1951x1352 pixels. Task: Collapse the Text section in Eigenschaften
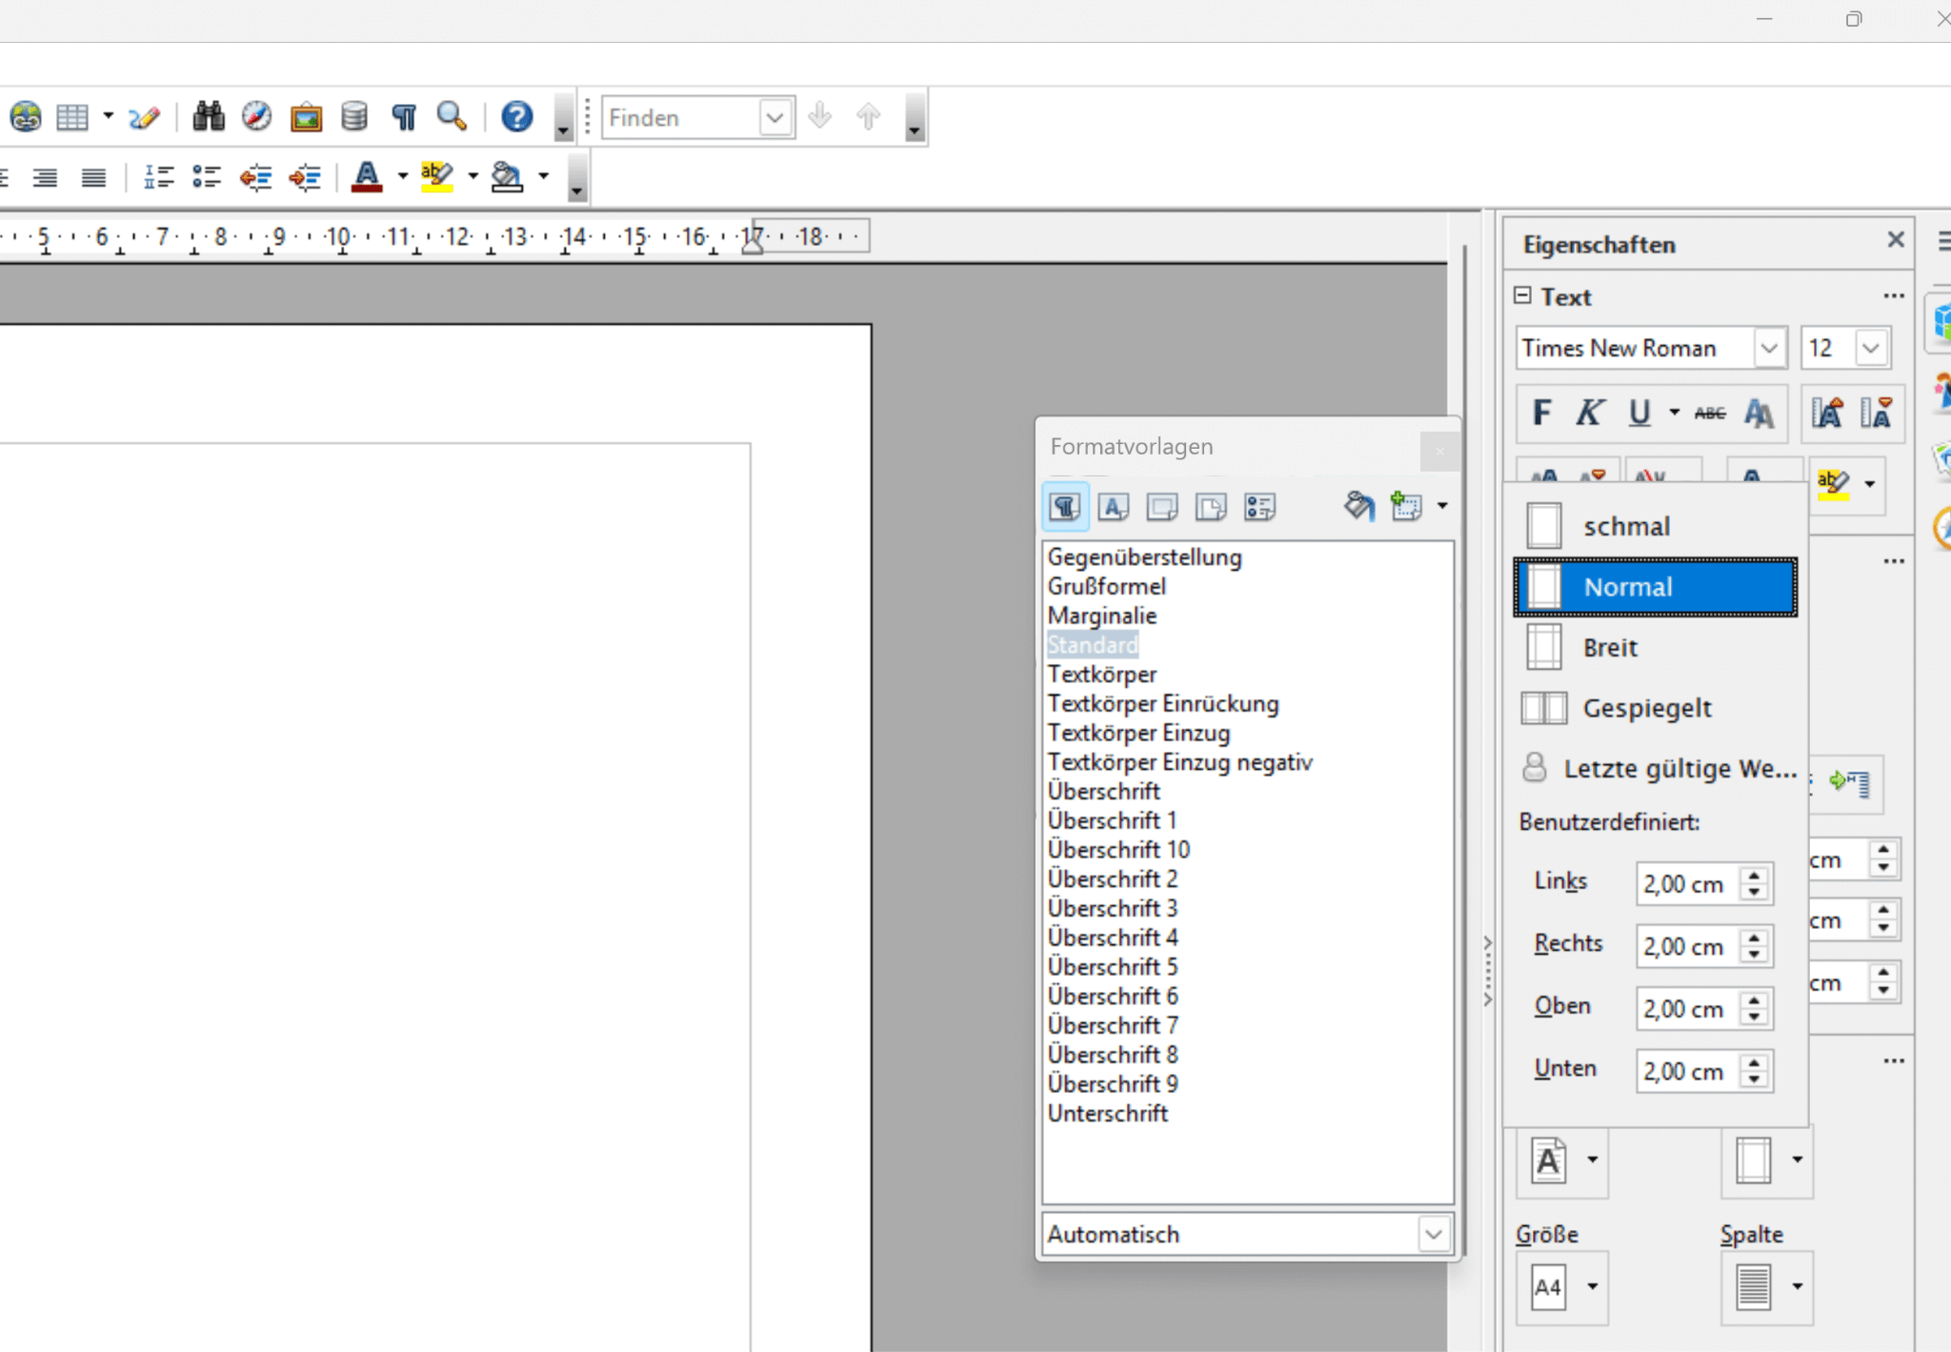point(1523,296)
